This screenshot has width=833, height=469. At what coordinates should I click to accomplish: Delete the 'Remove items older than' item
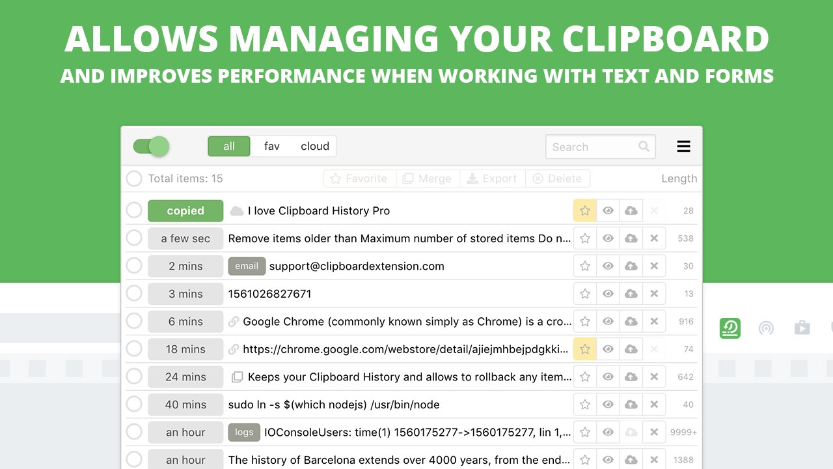[654, 238]
